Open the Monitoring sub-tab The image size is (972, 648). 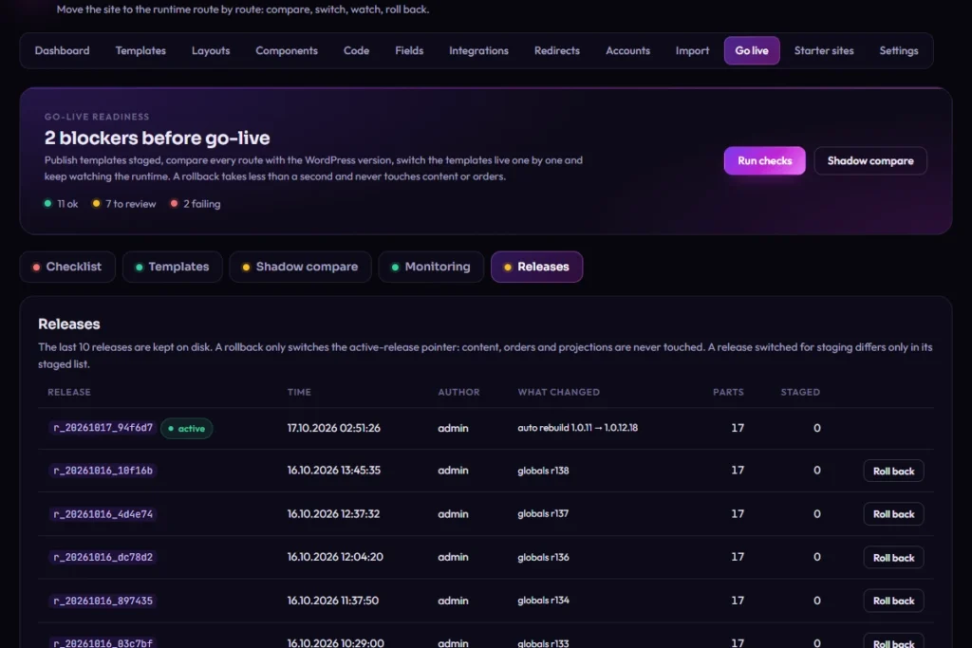[x=431, y=267]
